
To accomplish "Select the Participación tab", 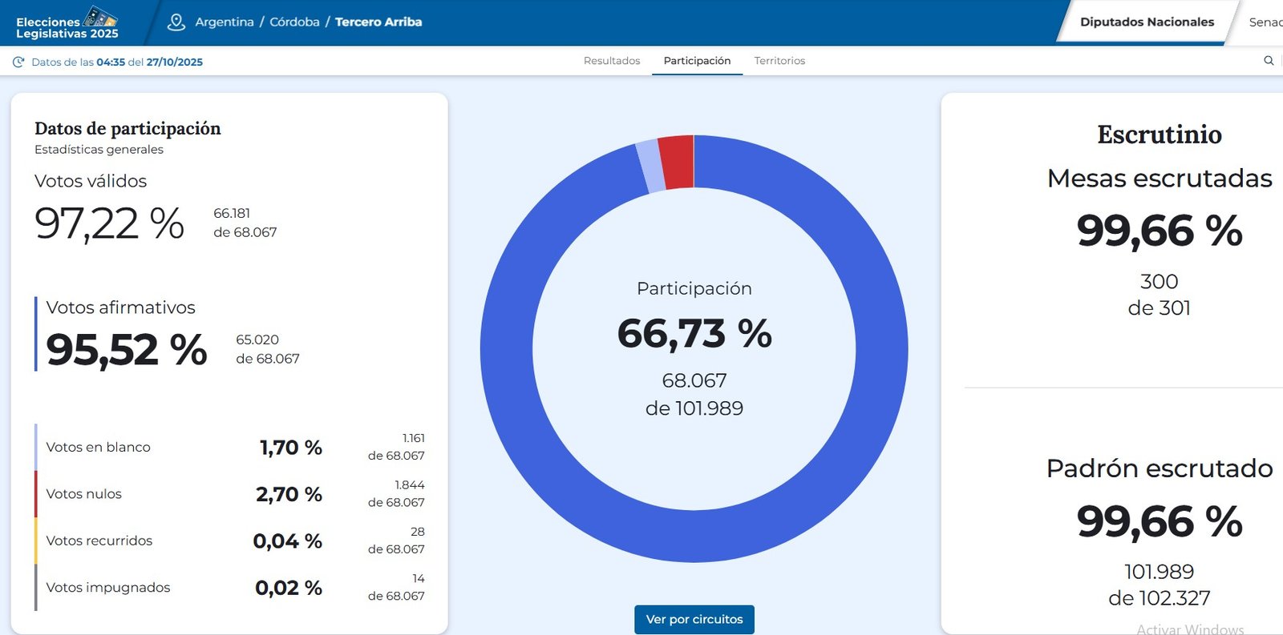I will [x=697, y=61].
